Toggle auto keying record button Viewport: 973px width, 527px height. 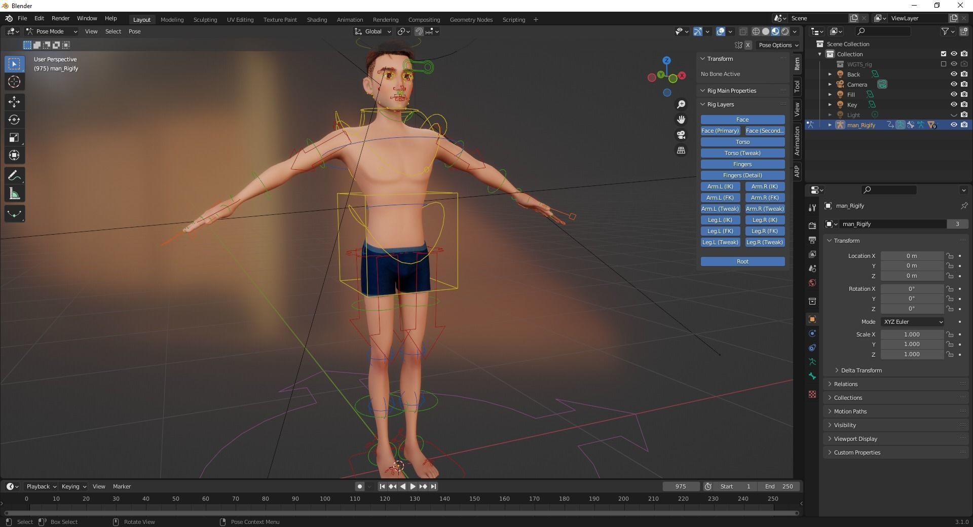360,486
